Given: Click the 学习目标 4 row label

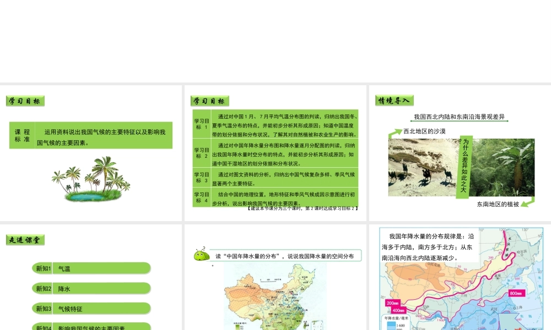Looking at the screenshot, I should click(202, 197).
